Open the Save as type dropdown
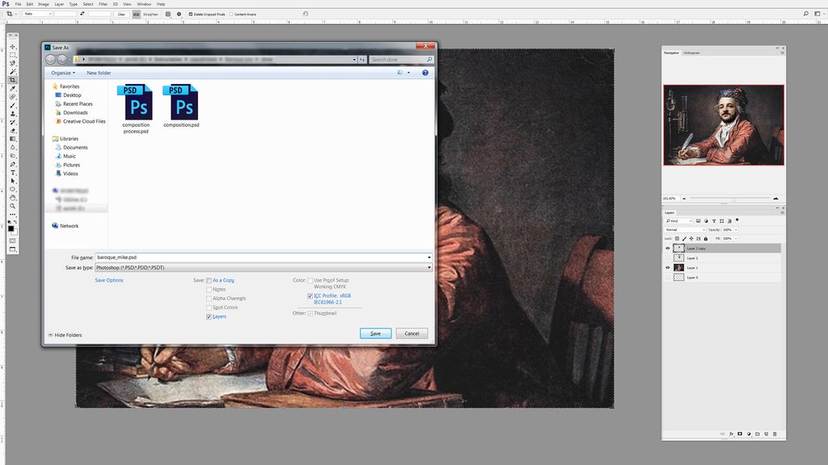Image resolution: width=828 pixels, height=465 pixels. [x=264, y=267]
